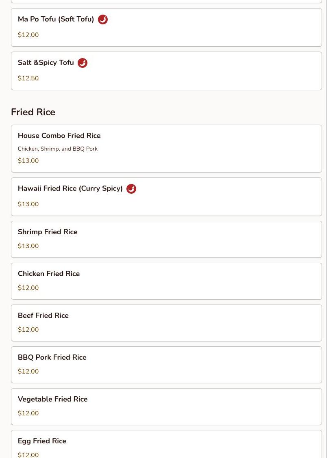Viewport: 335px width, 458px height.
Task: Open the Ma Po Tofu (Soft Tofu) item
Action: click(x=166, y=28)
